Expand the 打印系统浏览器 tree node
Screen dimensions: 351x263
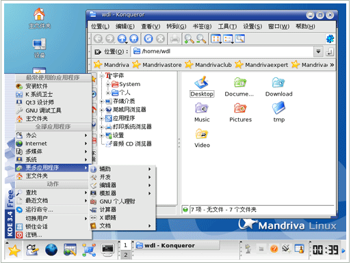[x=102, y=127]
